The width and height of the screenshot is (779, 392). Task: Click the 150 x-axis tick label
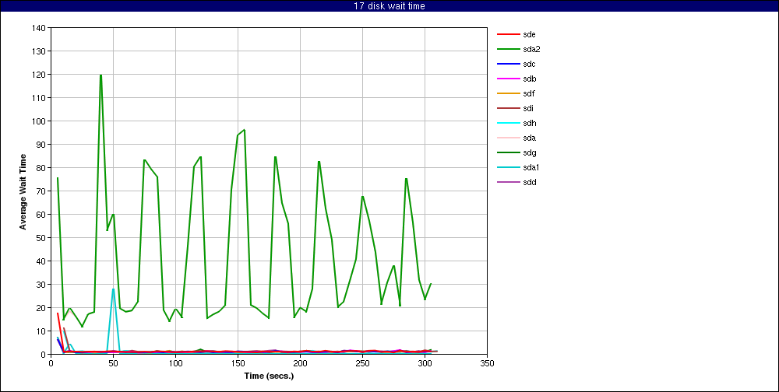(x=238, y=363)
